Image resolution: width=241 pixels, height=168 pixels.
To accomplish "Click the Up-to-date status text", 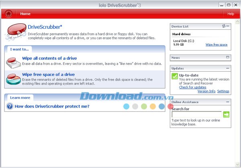I will click(x=189, y=75).
